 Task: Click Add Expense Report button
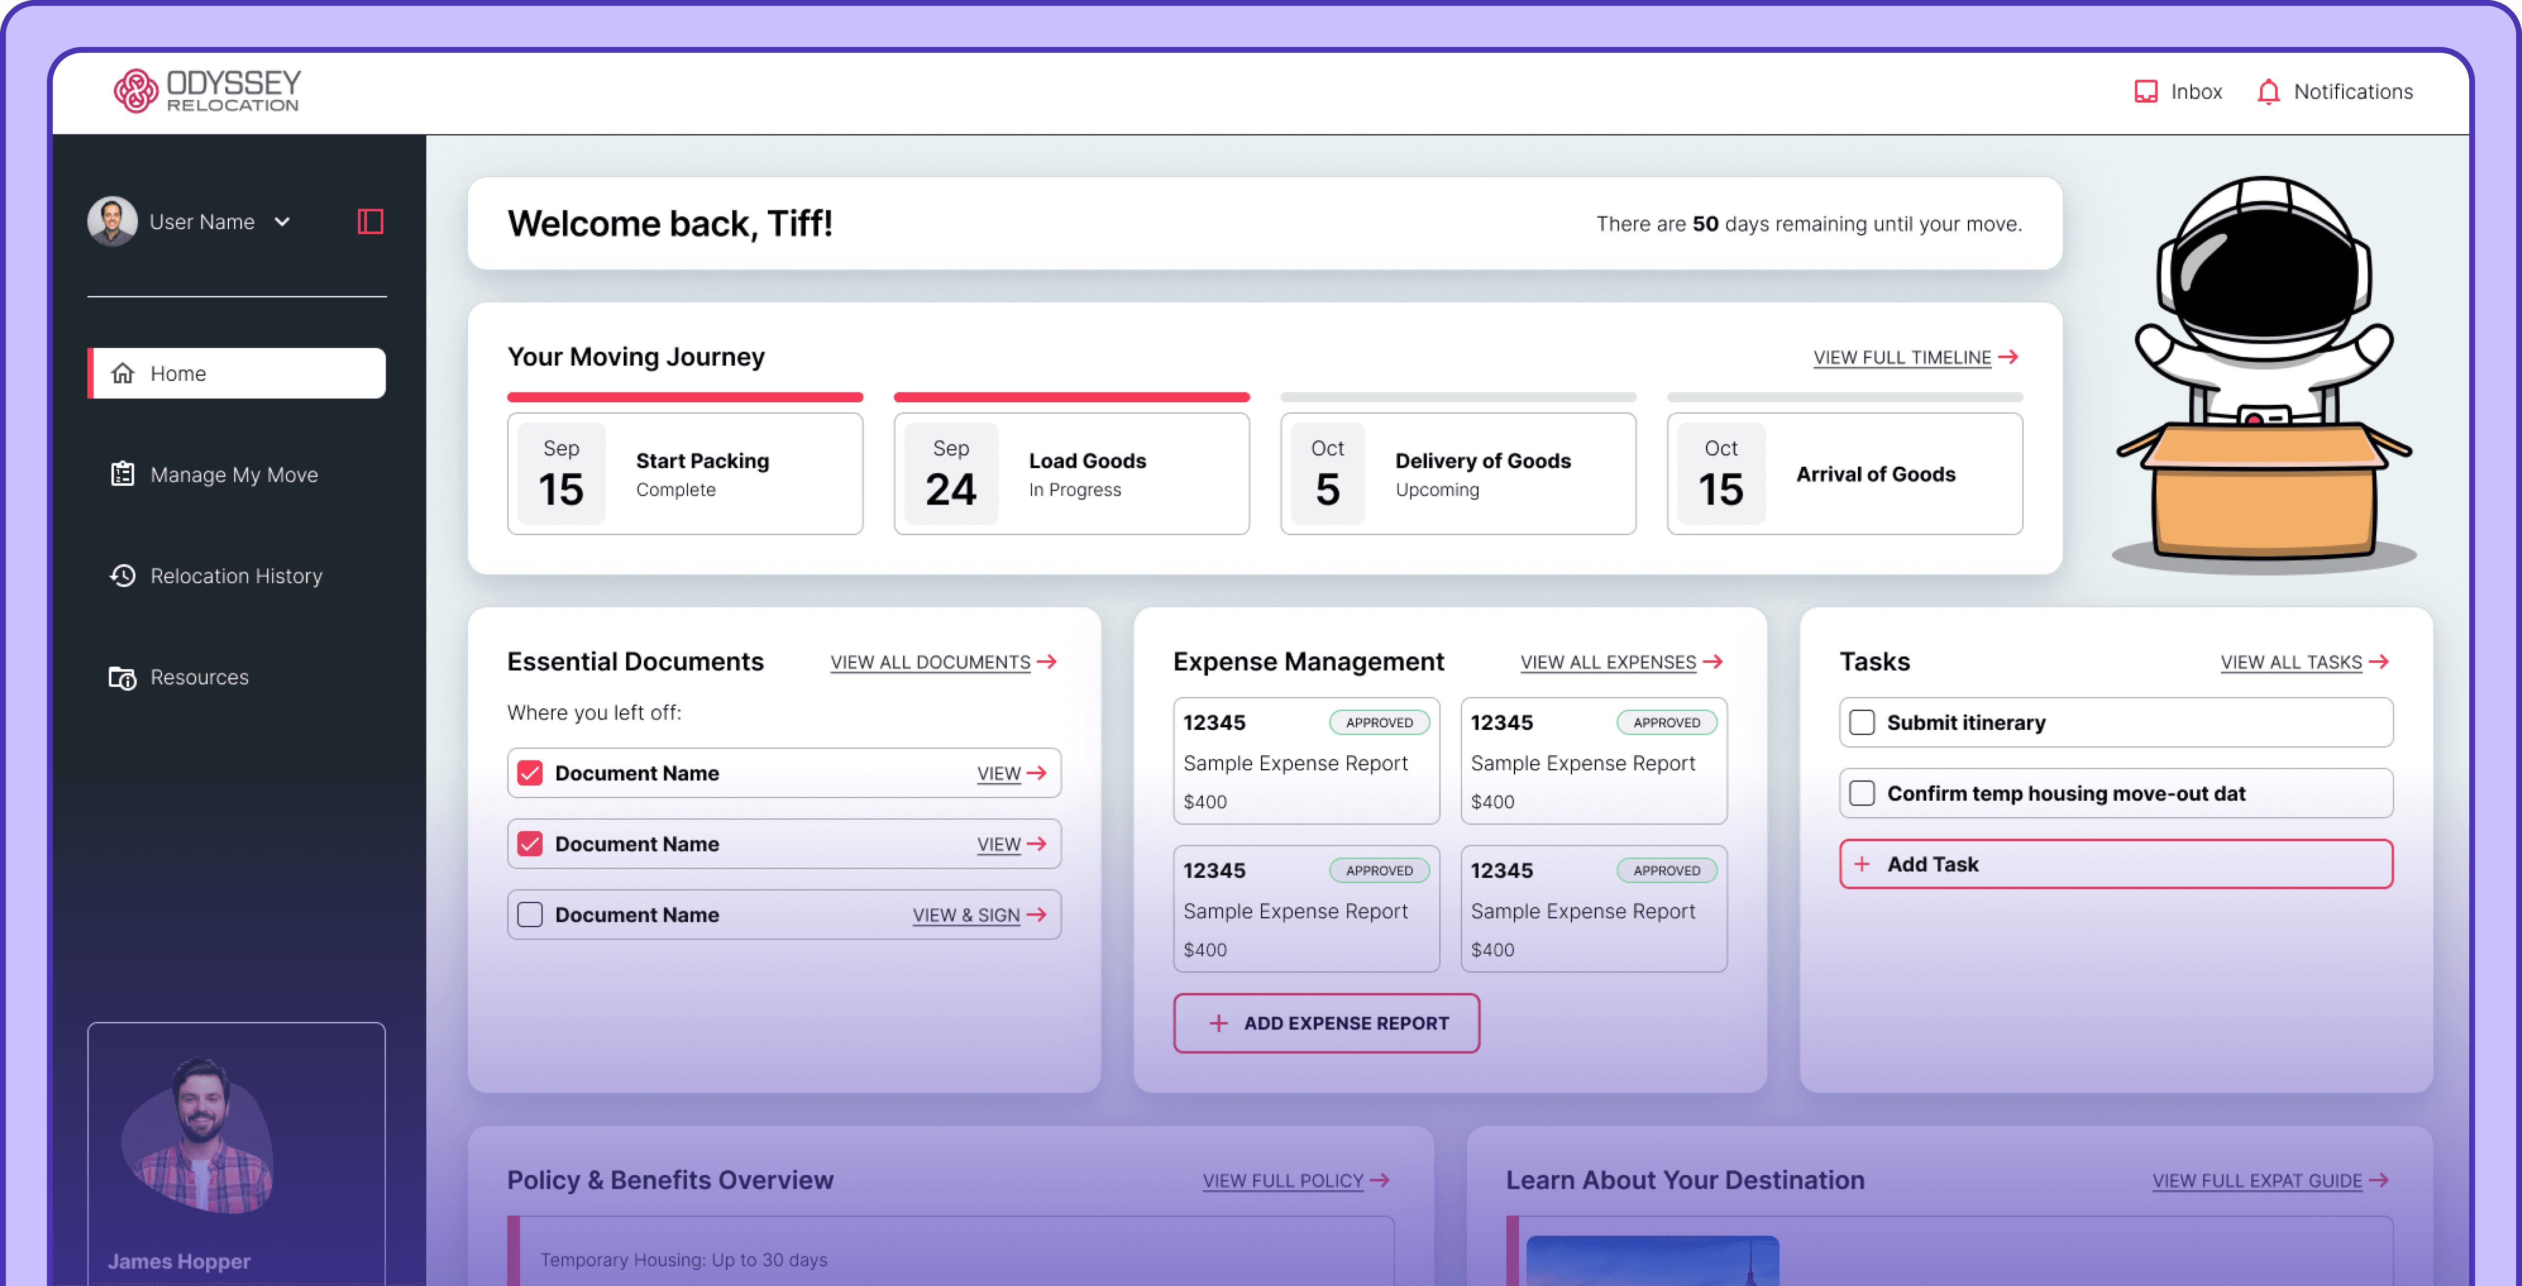coord(1326,1023)
